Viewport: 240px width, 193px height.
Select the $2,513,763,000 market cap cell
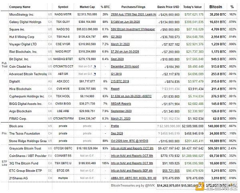click(87, 14)
